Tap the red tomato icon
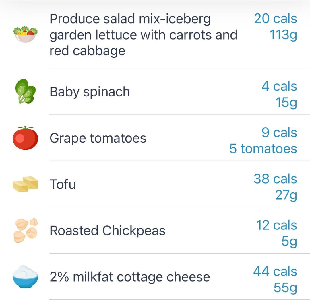Screen dimensions: 310x300 coord(25,138)
